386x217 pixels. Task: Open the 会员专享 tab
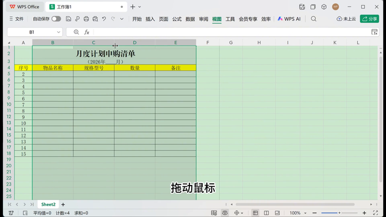(248, 19)
